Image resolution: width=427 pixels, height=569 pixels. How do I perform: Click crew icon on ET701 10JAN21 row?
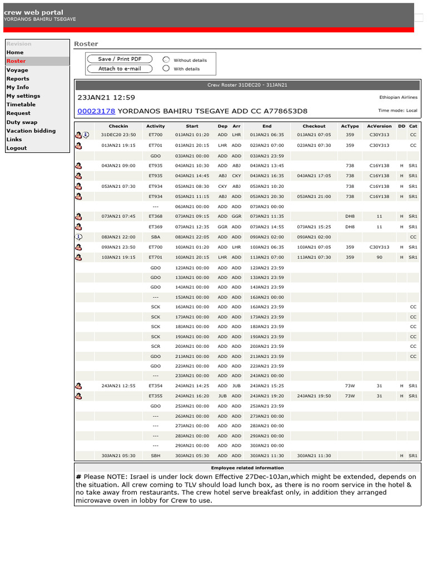pos(78,258)
